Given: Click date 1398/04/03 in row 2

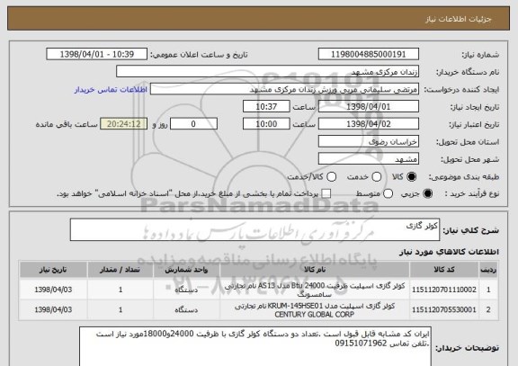Looking at the screenshot, I should tap(53, 310).
